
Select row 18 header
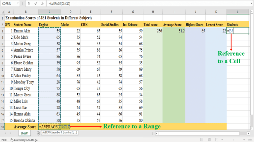pos(2,127)
